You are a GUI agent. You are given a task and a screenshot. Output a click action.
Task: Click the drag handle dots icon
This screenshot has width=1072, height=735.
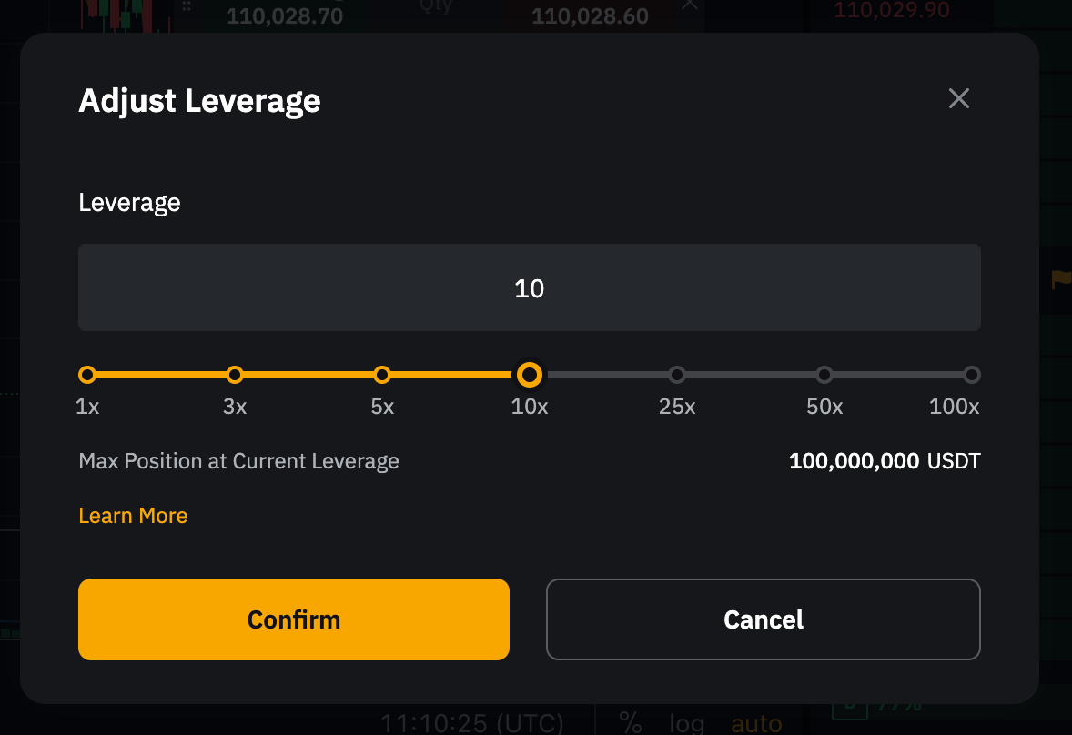tap(187, 5)
